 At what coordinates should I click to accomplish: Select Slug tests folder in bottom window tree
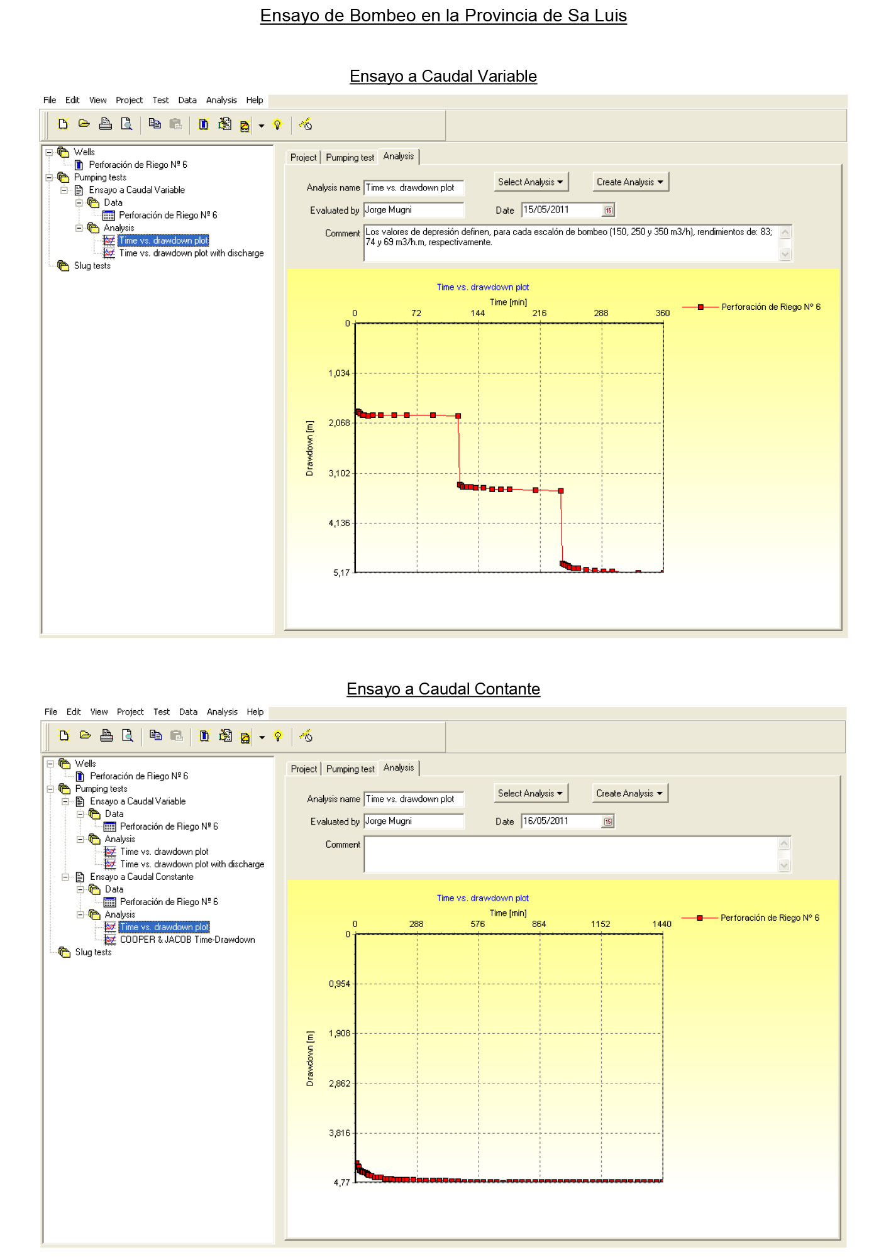(x=93, y=952)
